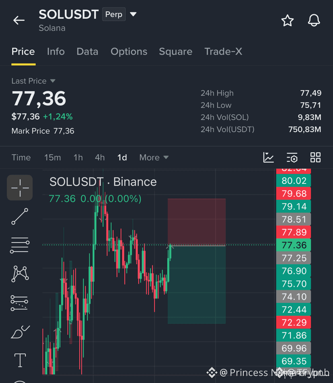Click the +1,24% change percentage
The width and height of the screenshot is (333, 383).
(x=58, y=117)
